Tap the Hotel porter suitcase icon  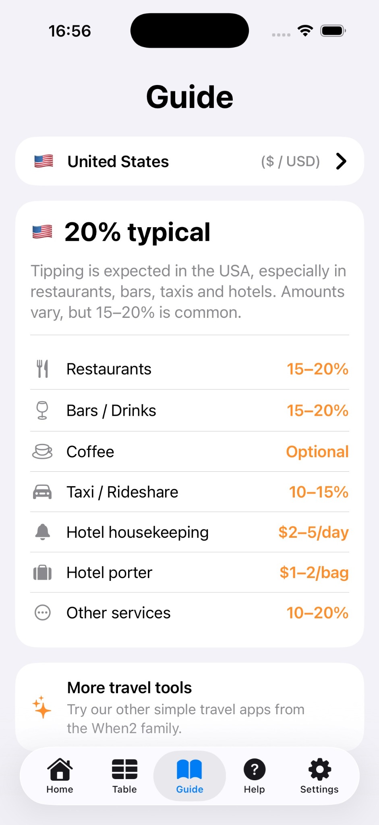[42, 572]
